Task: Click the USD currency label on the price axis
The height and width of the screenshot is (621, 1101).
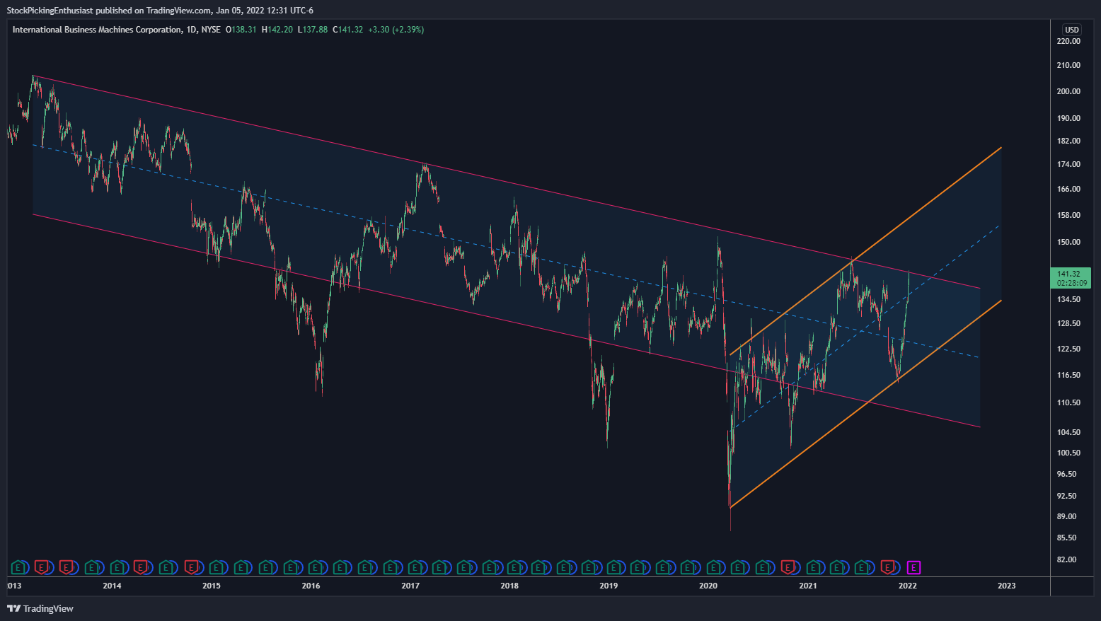Action: [x=1072, y=30]
